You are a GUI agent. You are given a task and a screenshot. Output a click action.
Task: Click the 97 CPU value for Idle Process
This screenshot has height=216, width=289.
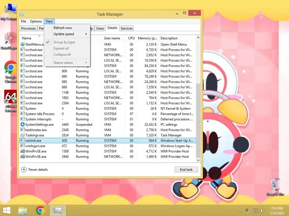pyautogui.click(x=132, y=114)
